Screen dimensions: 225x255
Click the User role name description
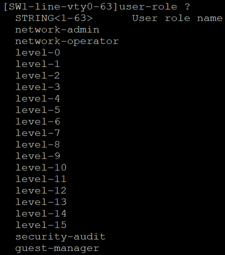[x=177, y=18]
